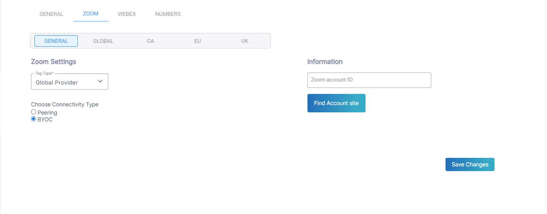This screenshot has height=214, width=547.
Task: Select the BYOC radio button
Action: [34, 119]
